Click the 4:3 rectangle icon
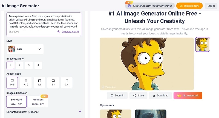The image size is (219, 118). tap(53, 81)
